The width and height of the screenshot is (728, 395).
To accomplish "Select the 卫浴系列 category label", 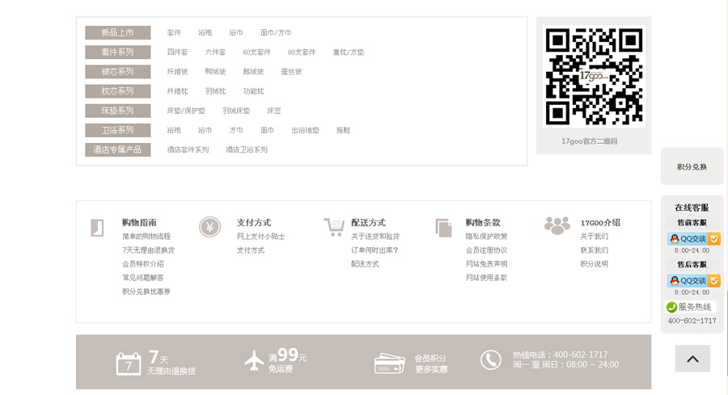I will (118, 130).
